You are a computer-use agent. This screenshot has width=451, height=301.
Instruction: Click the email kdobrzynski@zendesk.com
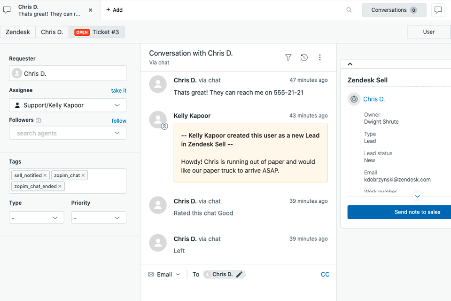[397, 180]
